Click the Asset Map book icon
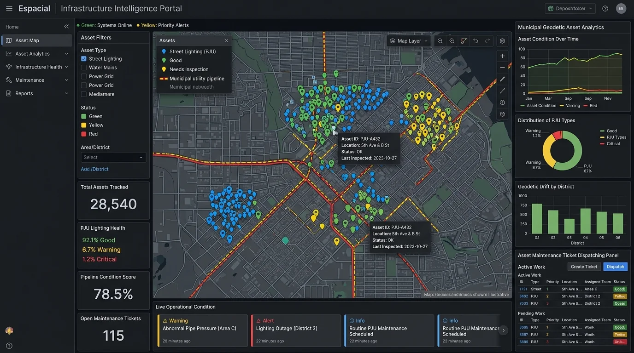The image size is (634, 353). [x=9, y=40]
